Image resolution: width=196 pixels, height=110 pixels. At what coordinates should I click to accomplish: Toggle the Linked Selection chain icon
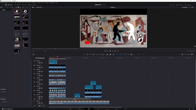pyautogui.click(x=110, y=54)
